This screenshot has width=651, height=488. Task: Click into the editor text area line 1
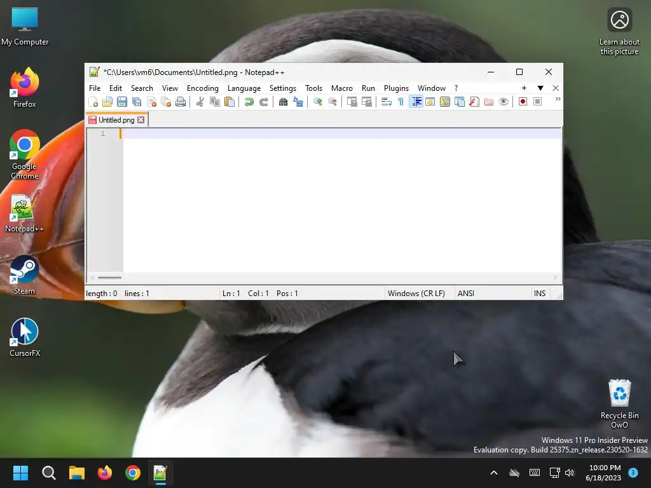click(x=341, y=133)
